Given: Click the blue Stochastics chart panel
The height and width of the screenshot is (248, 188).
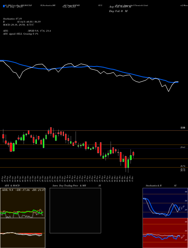Looking at the screenshot, I should 165,203.
